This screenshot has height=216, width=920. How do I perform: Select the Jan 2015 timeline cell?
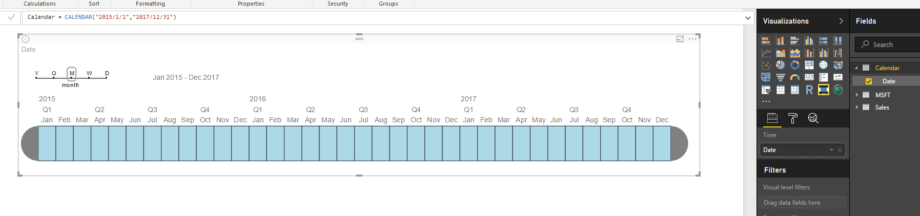[x=47, y=143]
